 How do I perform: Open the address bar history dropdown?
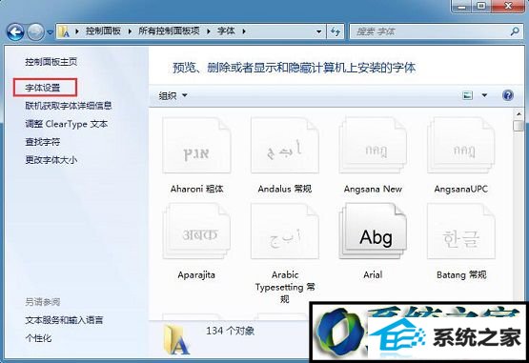pos(318,32)
